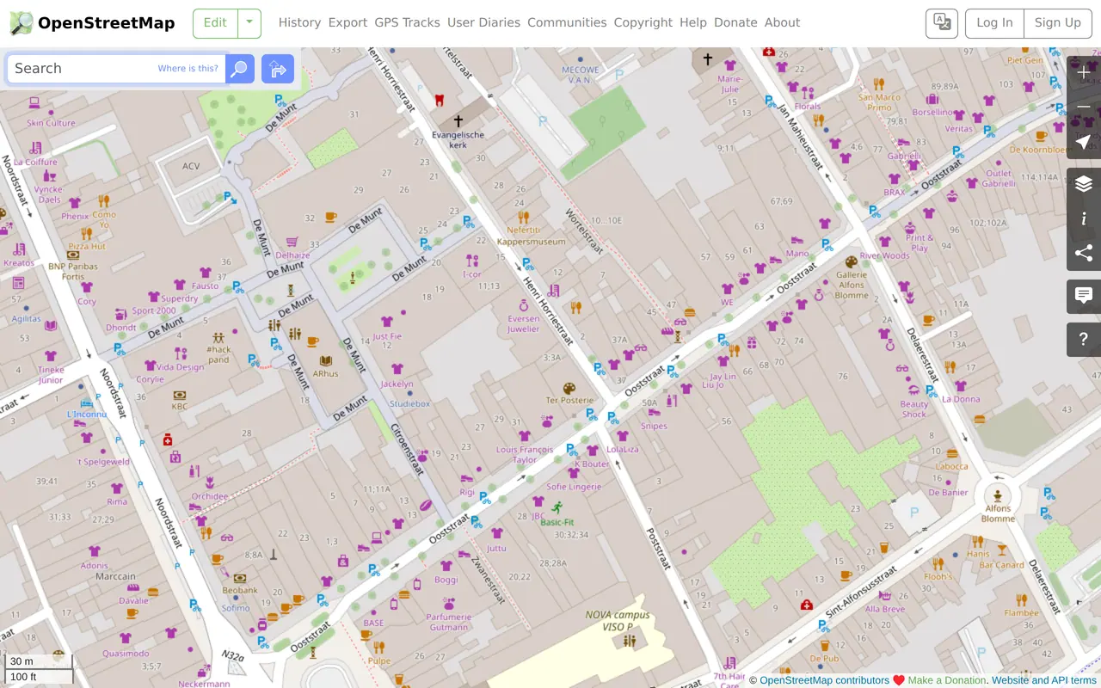This screenshot has height=688, width=1101.
Task: Click the Alfons Blomme monument icon
Action: tap(998, 495)
